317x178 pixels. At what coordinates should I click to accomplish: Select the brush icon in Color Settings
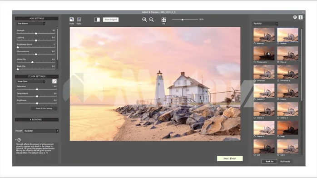54,81
